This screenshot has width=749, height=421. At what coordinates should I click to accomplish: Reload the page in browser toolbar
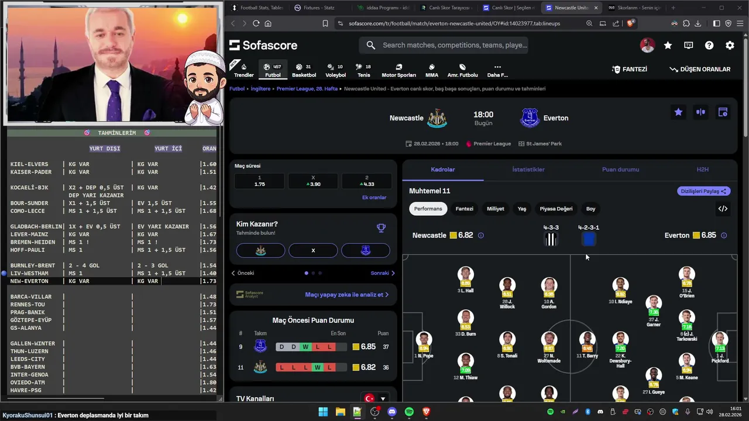pos(256,23)
